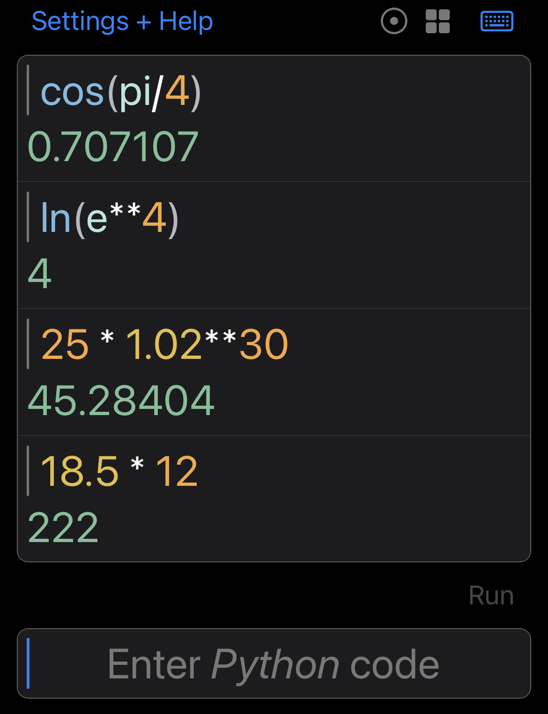Click the Run button

491,595
